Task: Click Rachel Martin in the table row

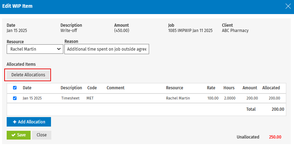Action: click(178, 98)
